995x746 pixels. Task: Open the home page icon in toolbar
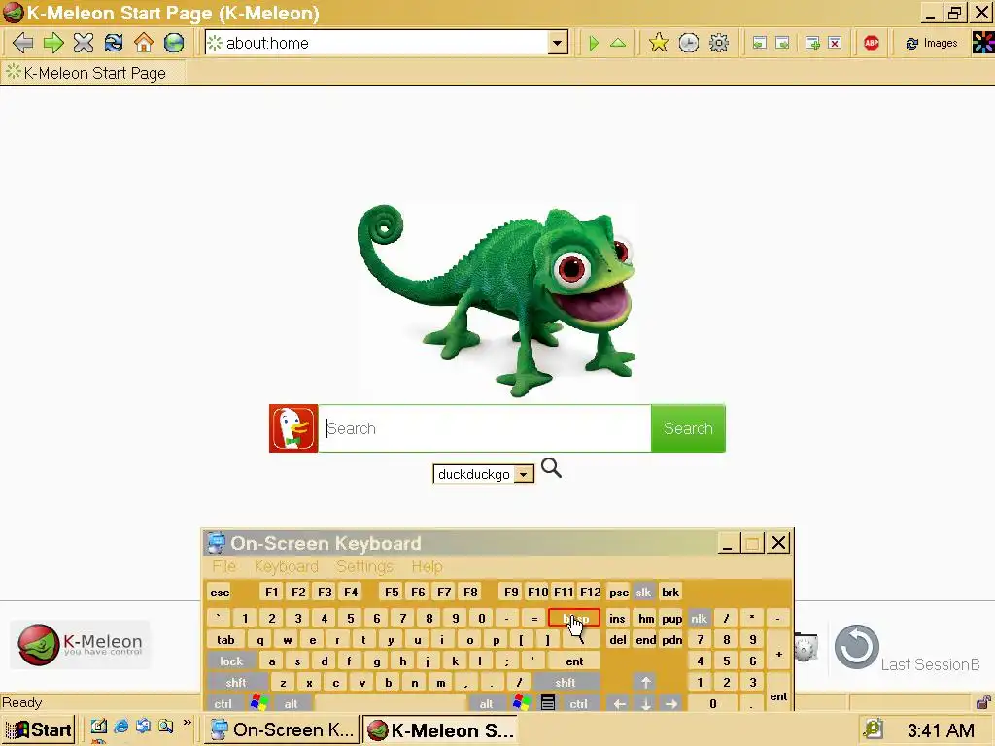point(144,43)
